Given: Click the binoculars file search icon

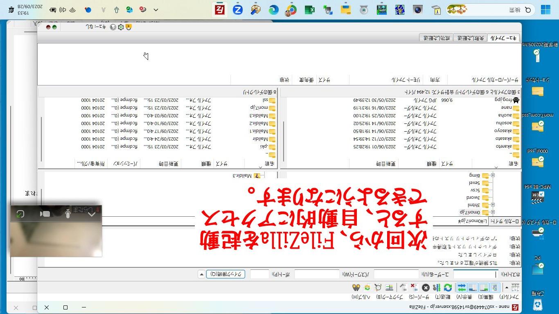Looking at the screenshot, I should tap(356, 288).
